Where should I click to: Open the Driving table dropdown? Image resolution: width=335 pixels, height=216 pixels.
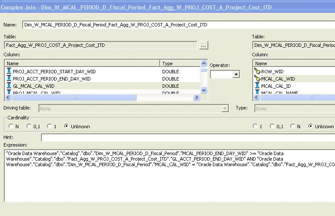point(225,109)
